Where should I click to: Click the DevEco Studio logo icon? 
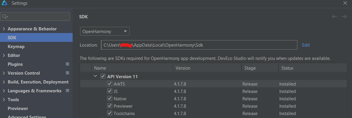coord(5,3)
